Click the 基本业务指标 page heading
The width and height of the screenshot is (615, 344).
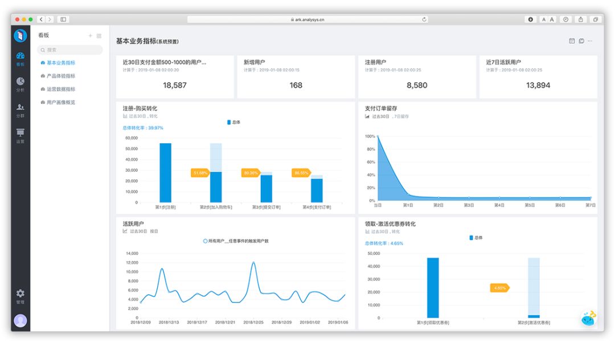pos(147,41)
